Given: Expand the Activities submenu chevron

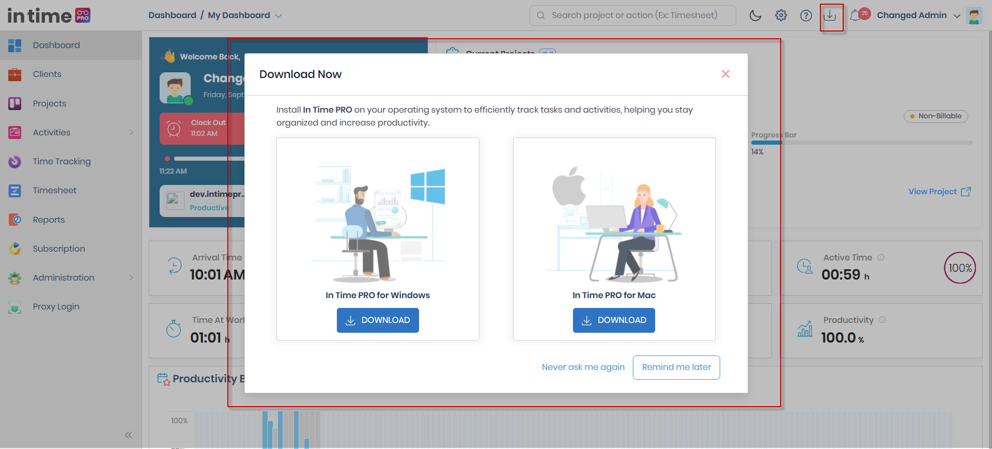Looking at the screenshot, I should [131, 132].
